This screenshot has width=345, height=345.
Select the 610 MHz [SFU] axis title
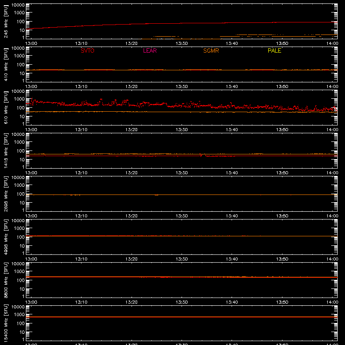coord(6,107)
